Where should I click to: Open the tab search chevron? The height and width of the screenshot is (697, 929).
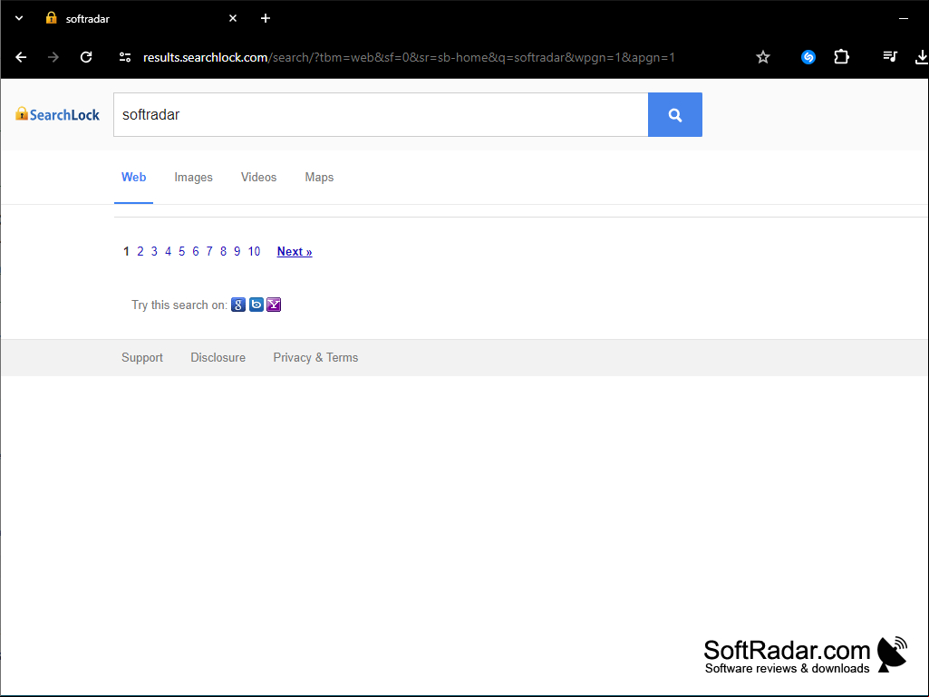[19, 18]
